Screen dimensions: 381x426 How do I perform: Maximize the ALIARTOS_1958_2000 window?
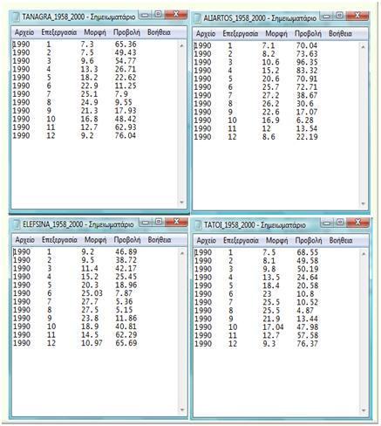pos(339,16)
